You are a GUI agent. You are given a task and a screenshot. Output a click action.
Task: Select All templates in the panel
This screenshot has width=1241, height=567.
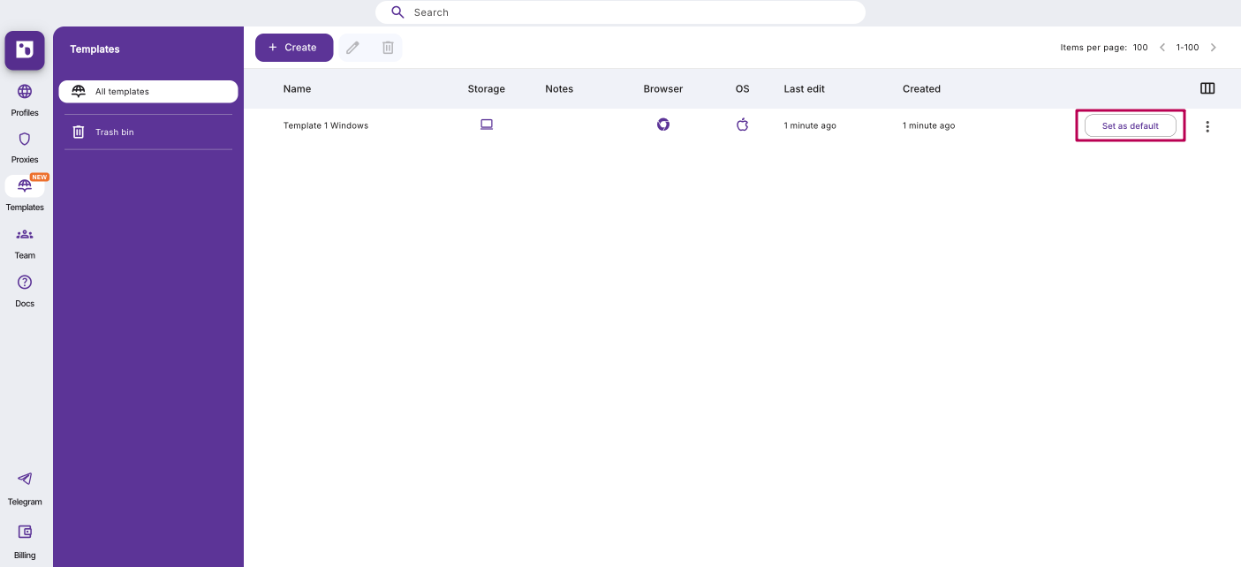click(148, 92)
